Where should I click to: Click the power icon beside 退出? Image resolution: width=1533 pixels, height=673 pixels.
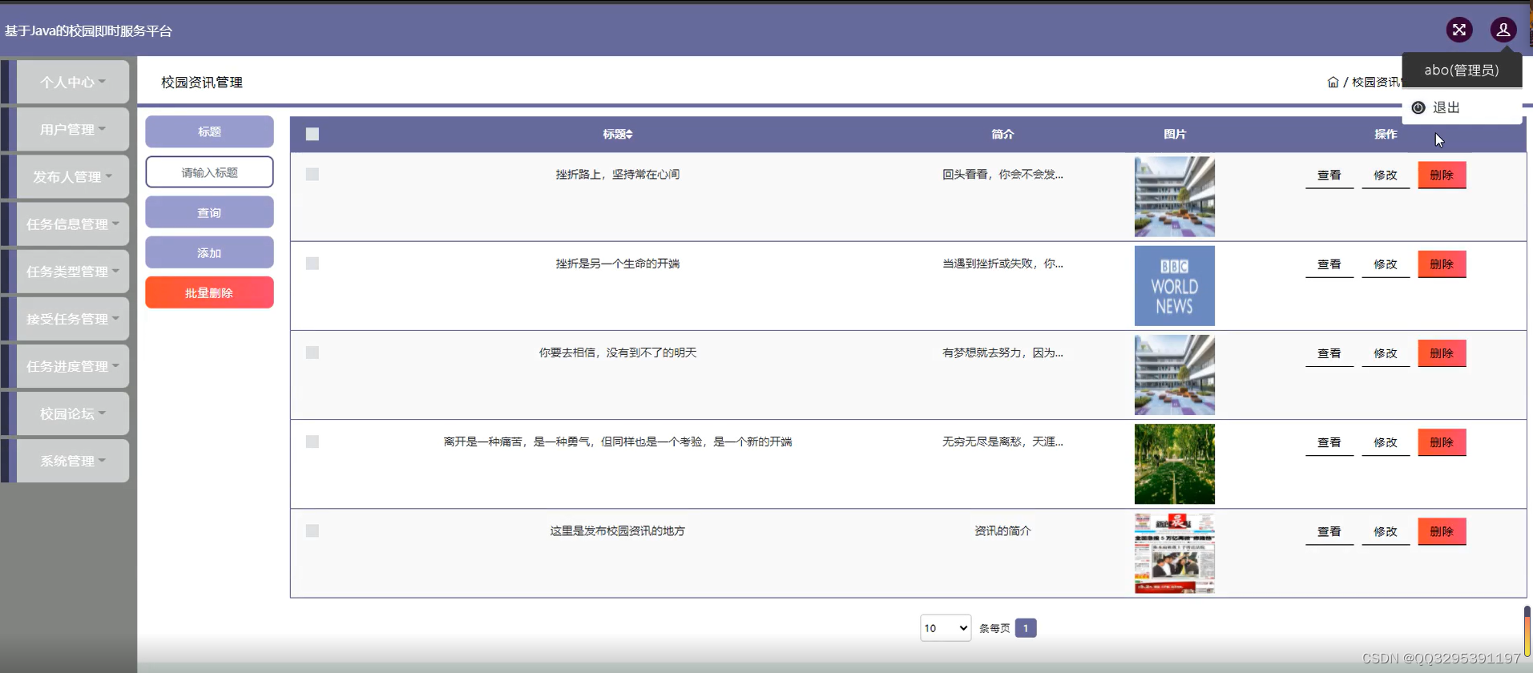(1418, 107)
